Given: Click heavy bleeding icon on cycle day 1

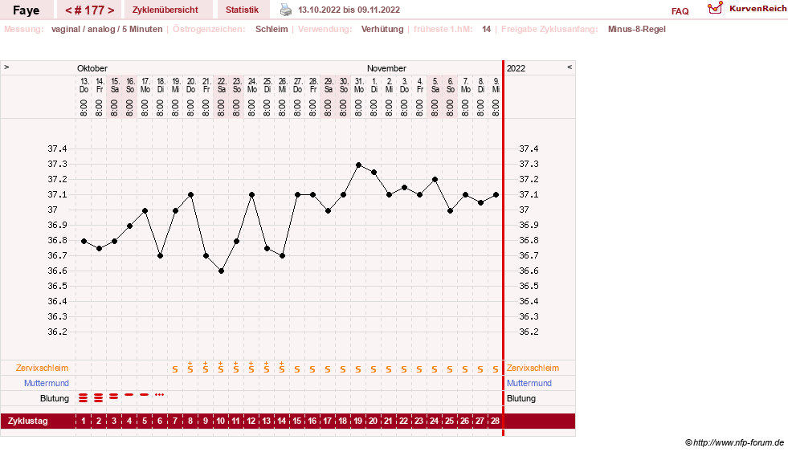Looking at the screenshot, I should (x=84, y=397).
